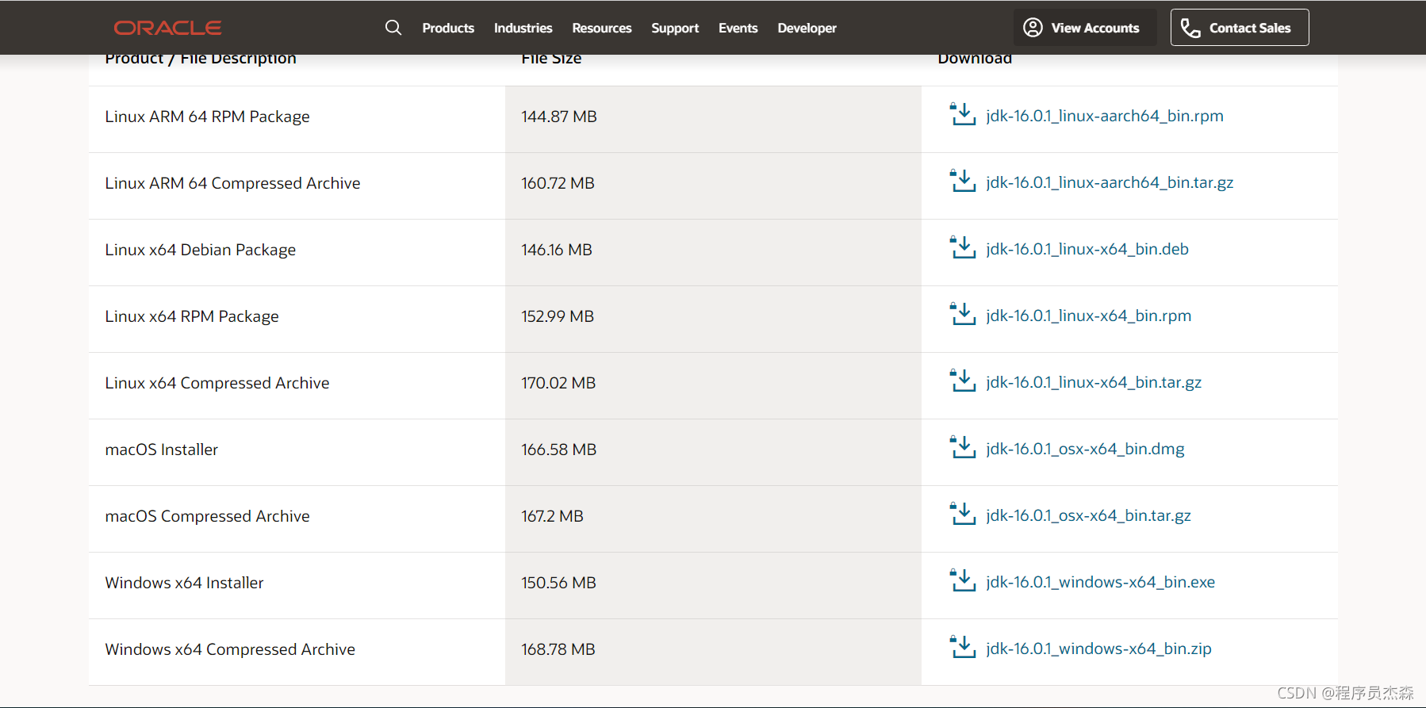The width and height of the screenshot is (1426, 708).
Task: Click download icon for linux-aarch64_bin.rpm
Action: click(x=963, y=114)
